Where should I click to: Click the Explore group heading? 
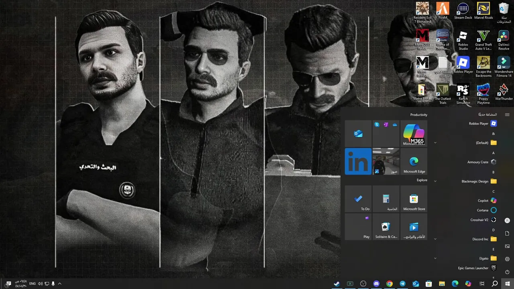click(422, 180)
